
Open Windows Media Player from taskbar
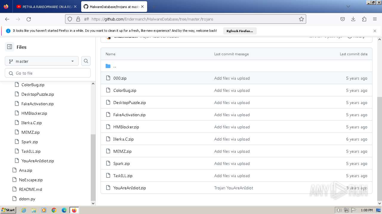(x=44, y=210)
